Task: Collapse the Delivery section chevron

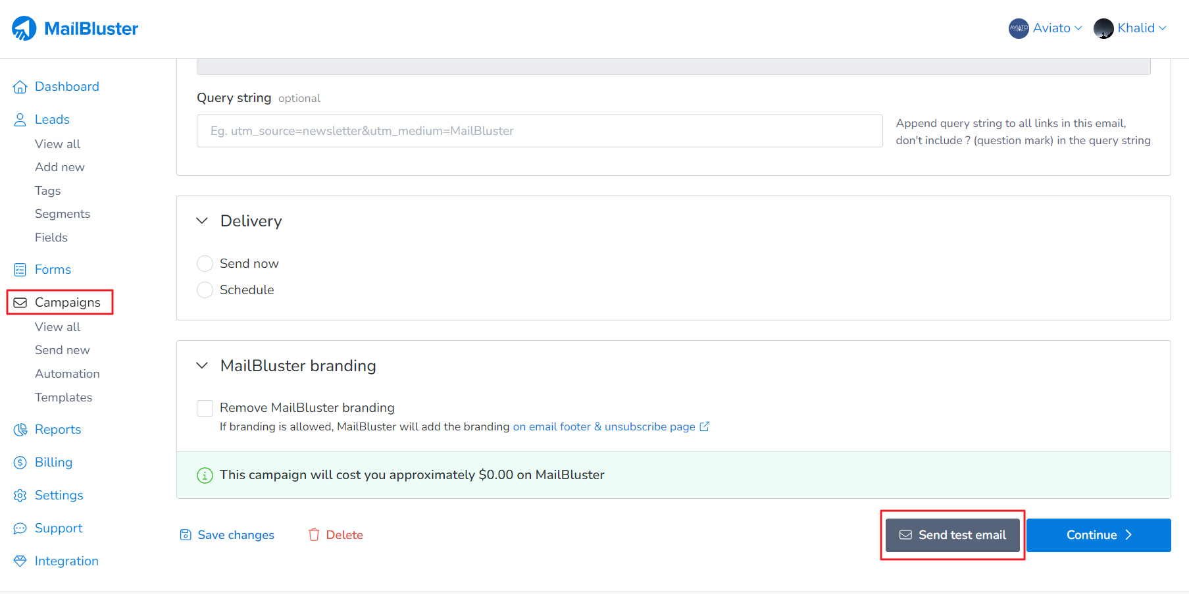Action: coord(203,221)
